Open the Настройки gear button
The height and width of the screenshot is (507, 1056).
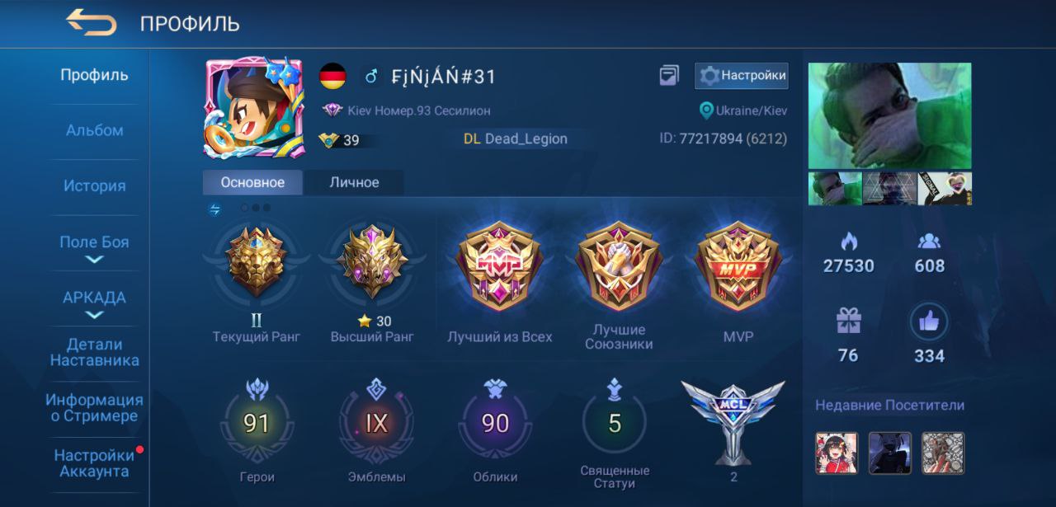(741, 76)
